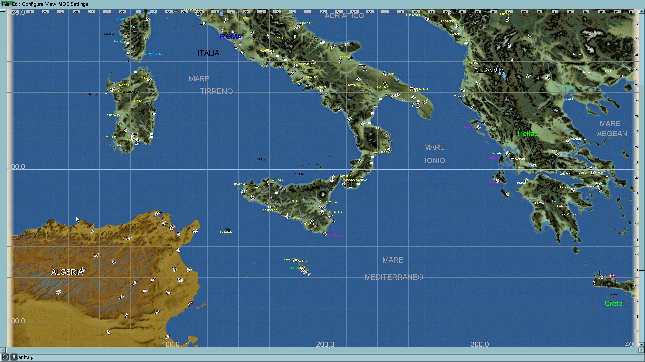Select the airbase icon below PRISTINA label

tap(508, 19)
